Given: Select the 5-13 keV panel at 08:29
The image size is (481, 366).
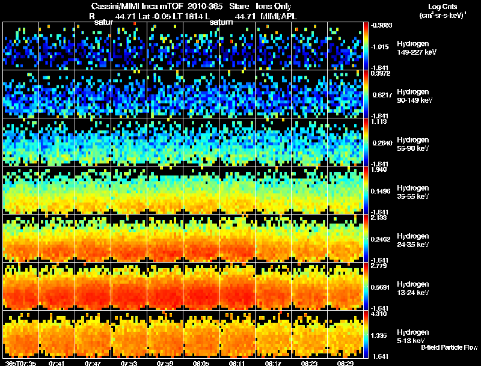Looking at the screenshot, I should 345,334.
